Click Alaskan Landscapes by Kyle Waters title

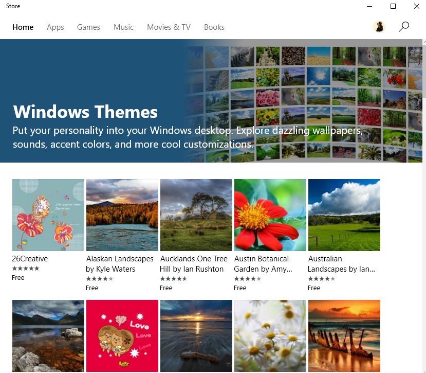[120, 264]
